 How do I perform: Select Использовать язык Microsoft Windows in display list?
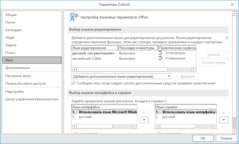tap(104, 112)
